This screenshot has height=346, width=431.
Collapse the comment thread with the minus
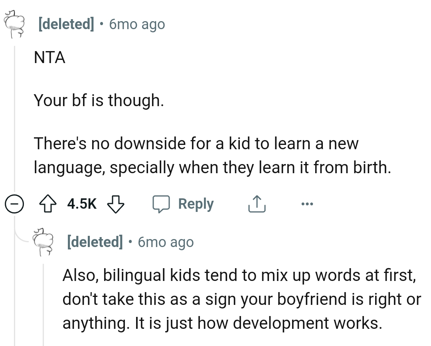[x=14, y=204]
